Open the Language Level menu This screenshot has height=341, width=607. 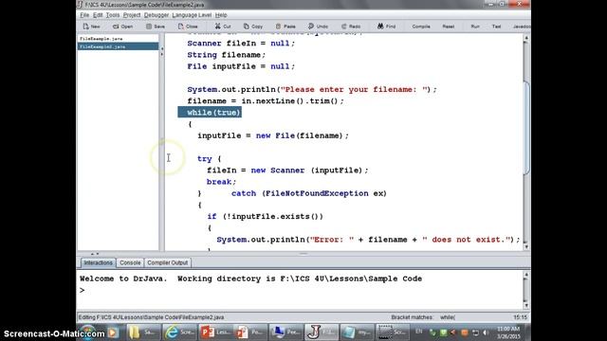(192, 15)
